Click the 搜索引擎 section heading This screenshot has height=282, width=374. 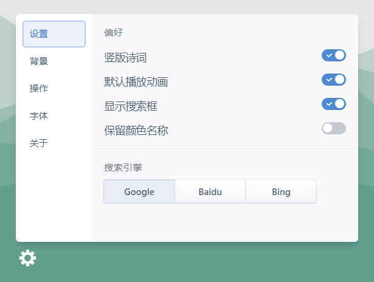[x=123, y=167]
